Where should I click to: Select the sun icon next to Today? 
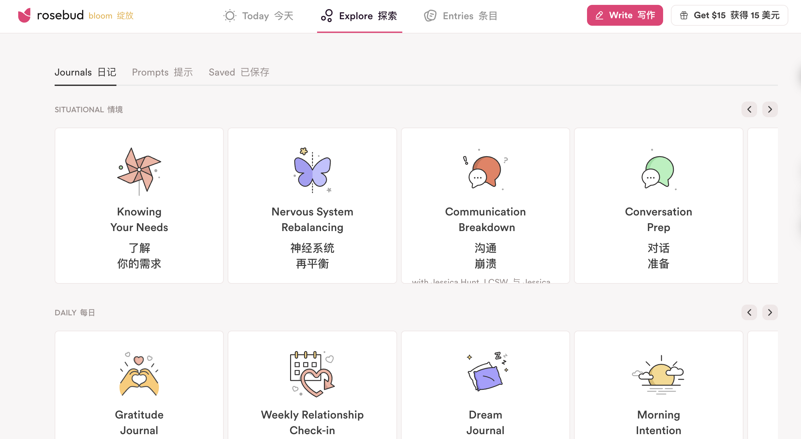230,16
